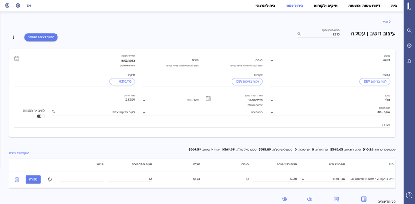Click the crossed-out eye hide icon
Image resolution: width=415 pixels, height=204 pixels.
click(285, 199)
